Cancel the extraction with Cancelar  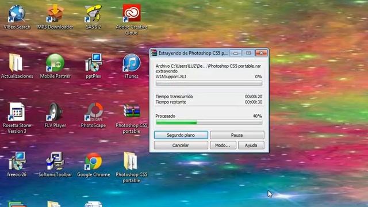[181, 145]
